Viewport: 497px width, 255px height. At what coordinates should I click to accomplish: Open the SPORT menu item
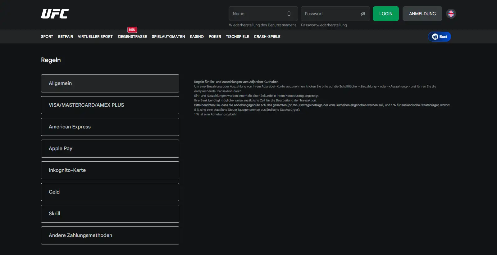pos(47,37)
